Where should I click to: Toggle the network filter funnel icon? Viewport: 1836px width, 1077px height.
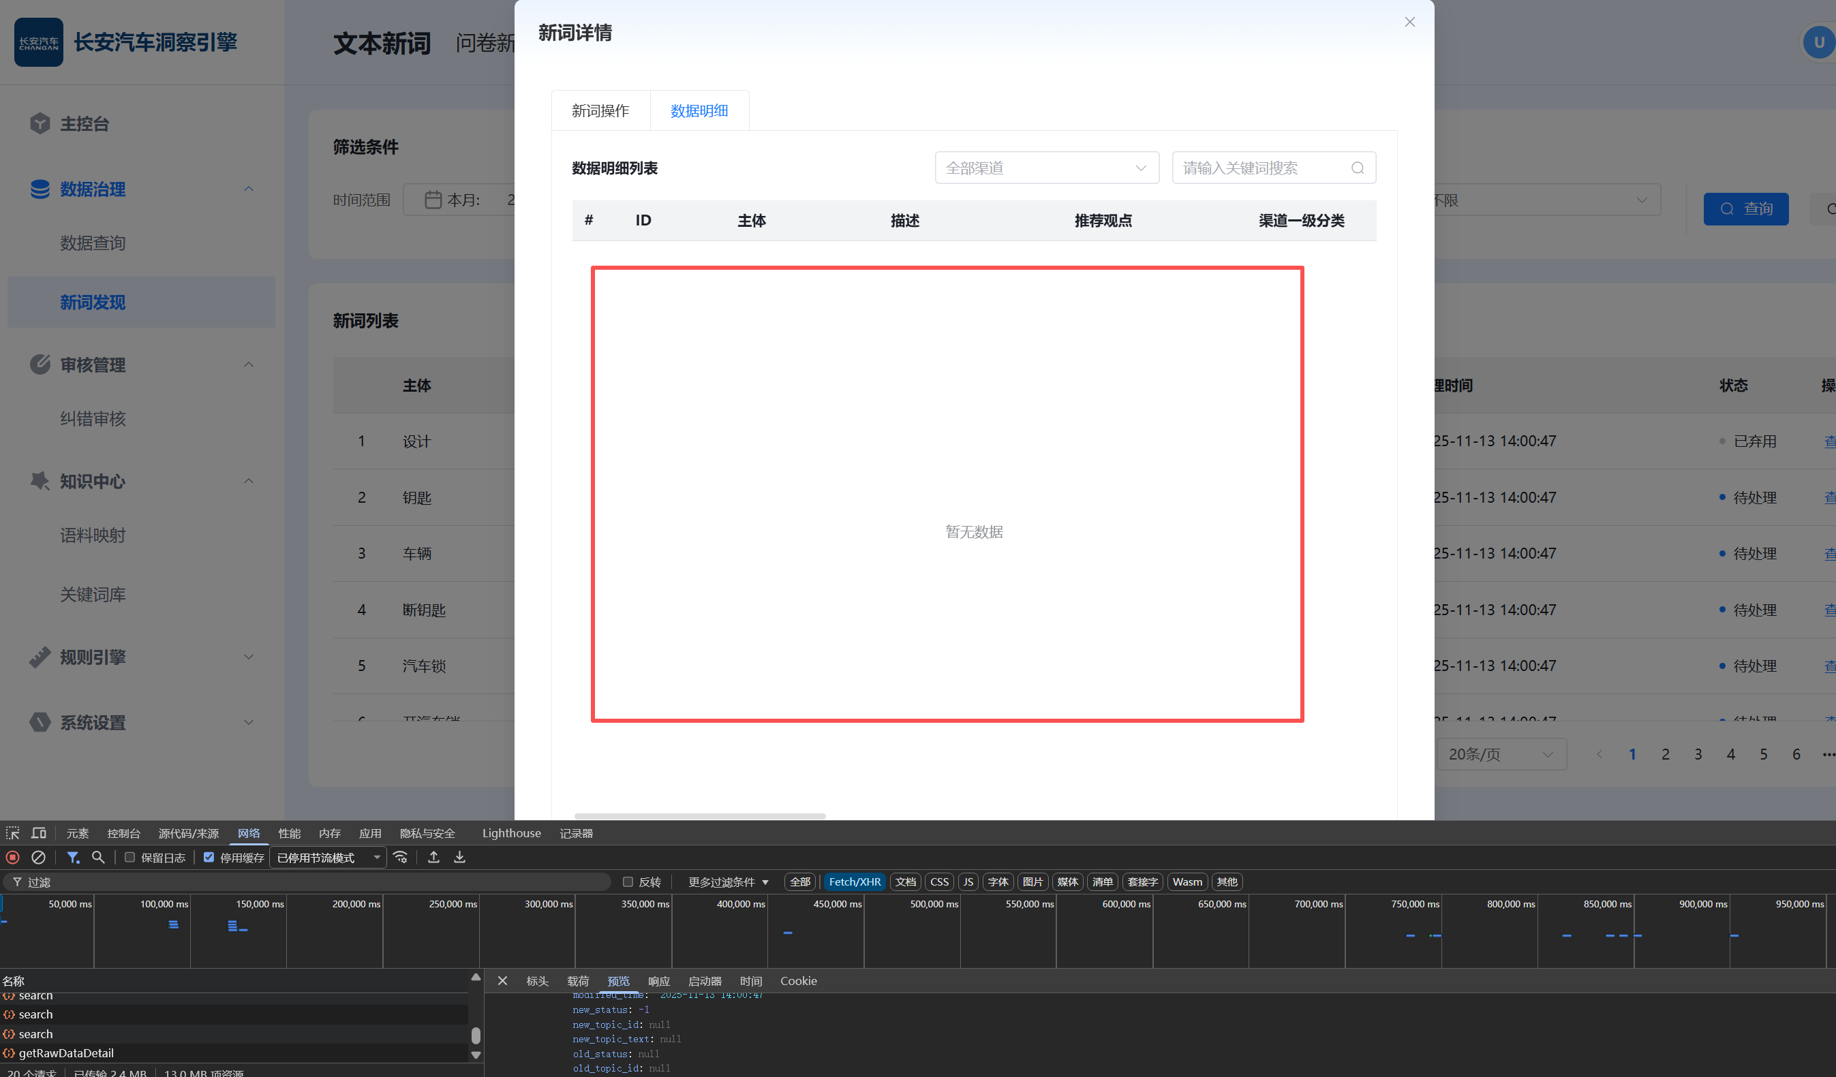[73, 857]
